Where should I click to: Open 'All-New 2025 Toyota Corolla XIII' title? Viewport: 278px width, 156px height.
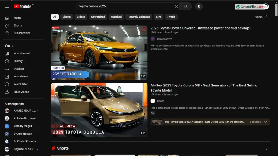point(204,88)
